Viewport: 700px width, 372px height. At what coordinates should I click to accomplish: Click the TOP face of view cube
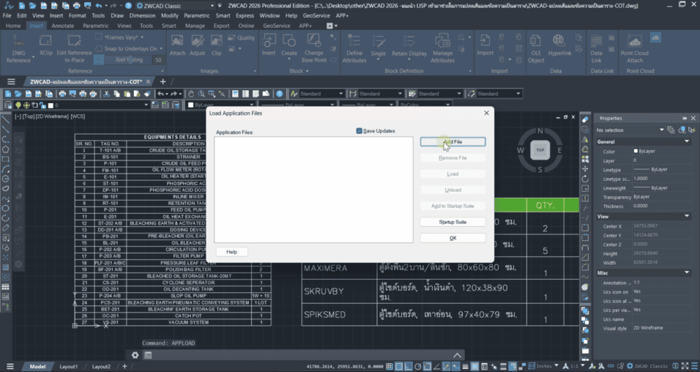pyautogui.click(x=540, y=149)
